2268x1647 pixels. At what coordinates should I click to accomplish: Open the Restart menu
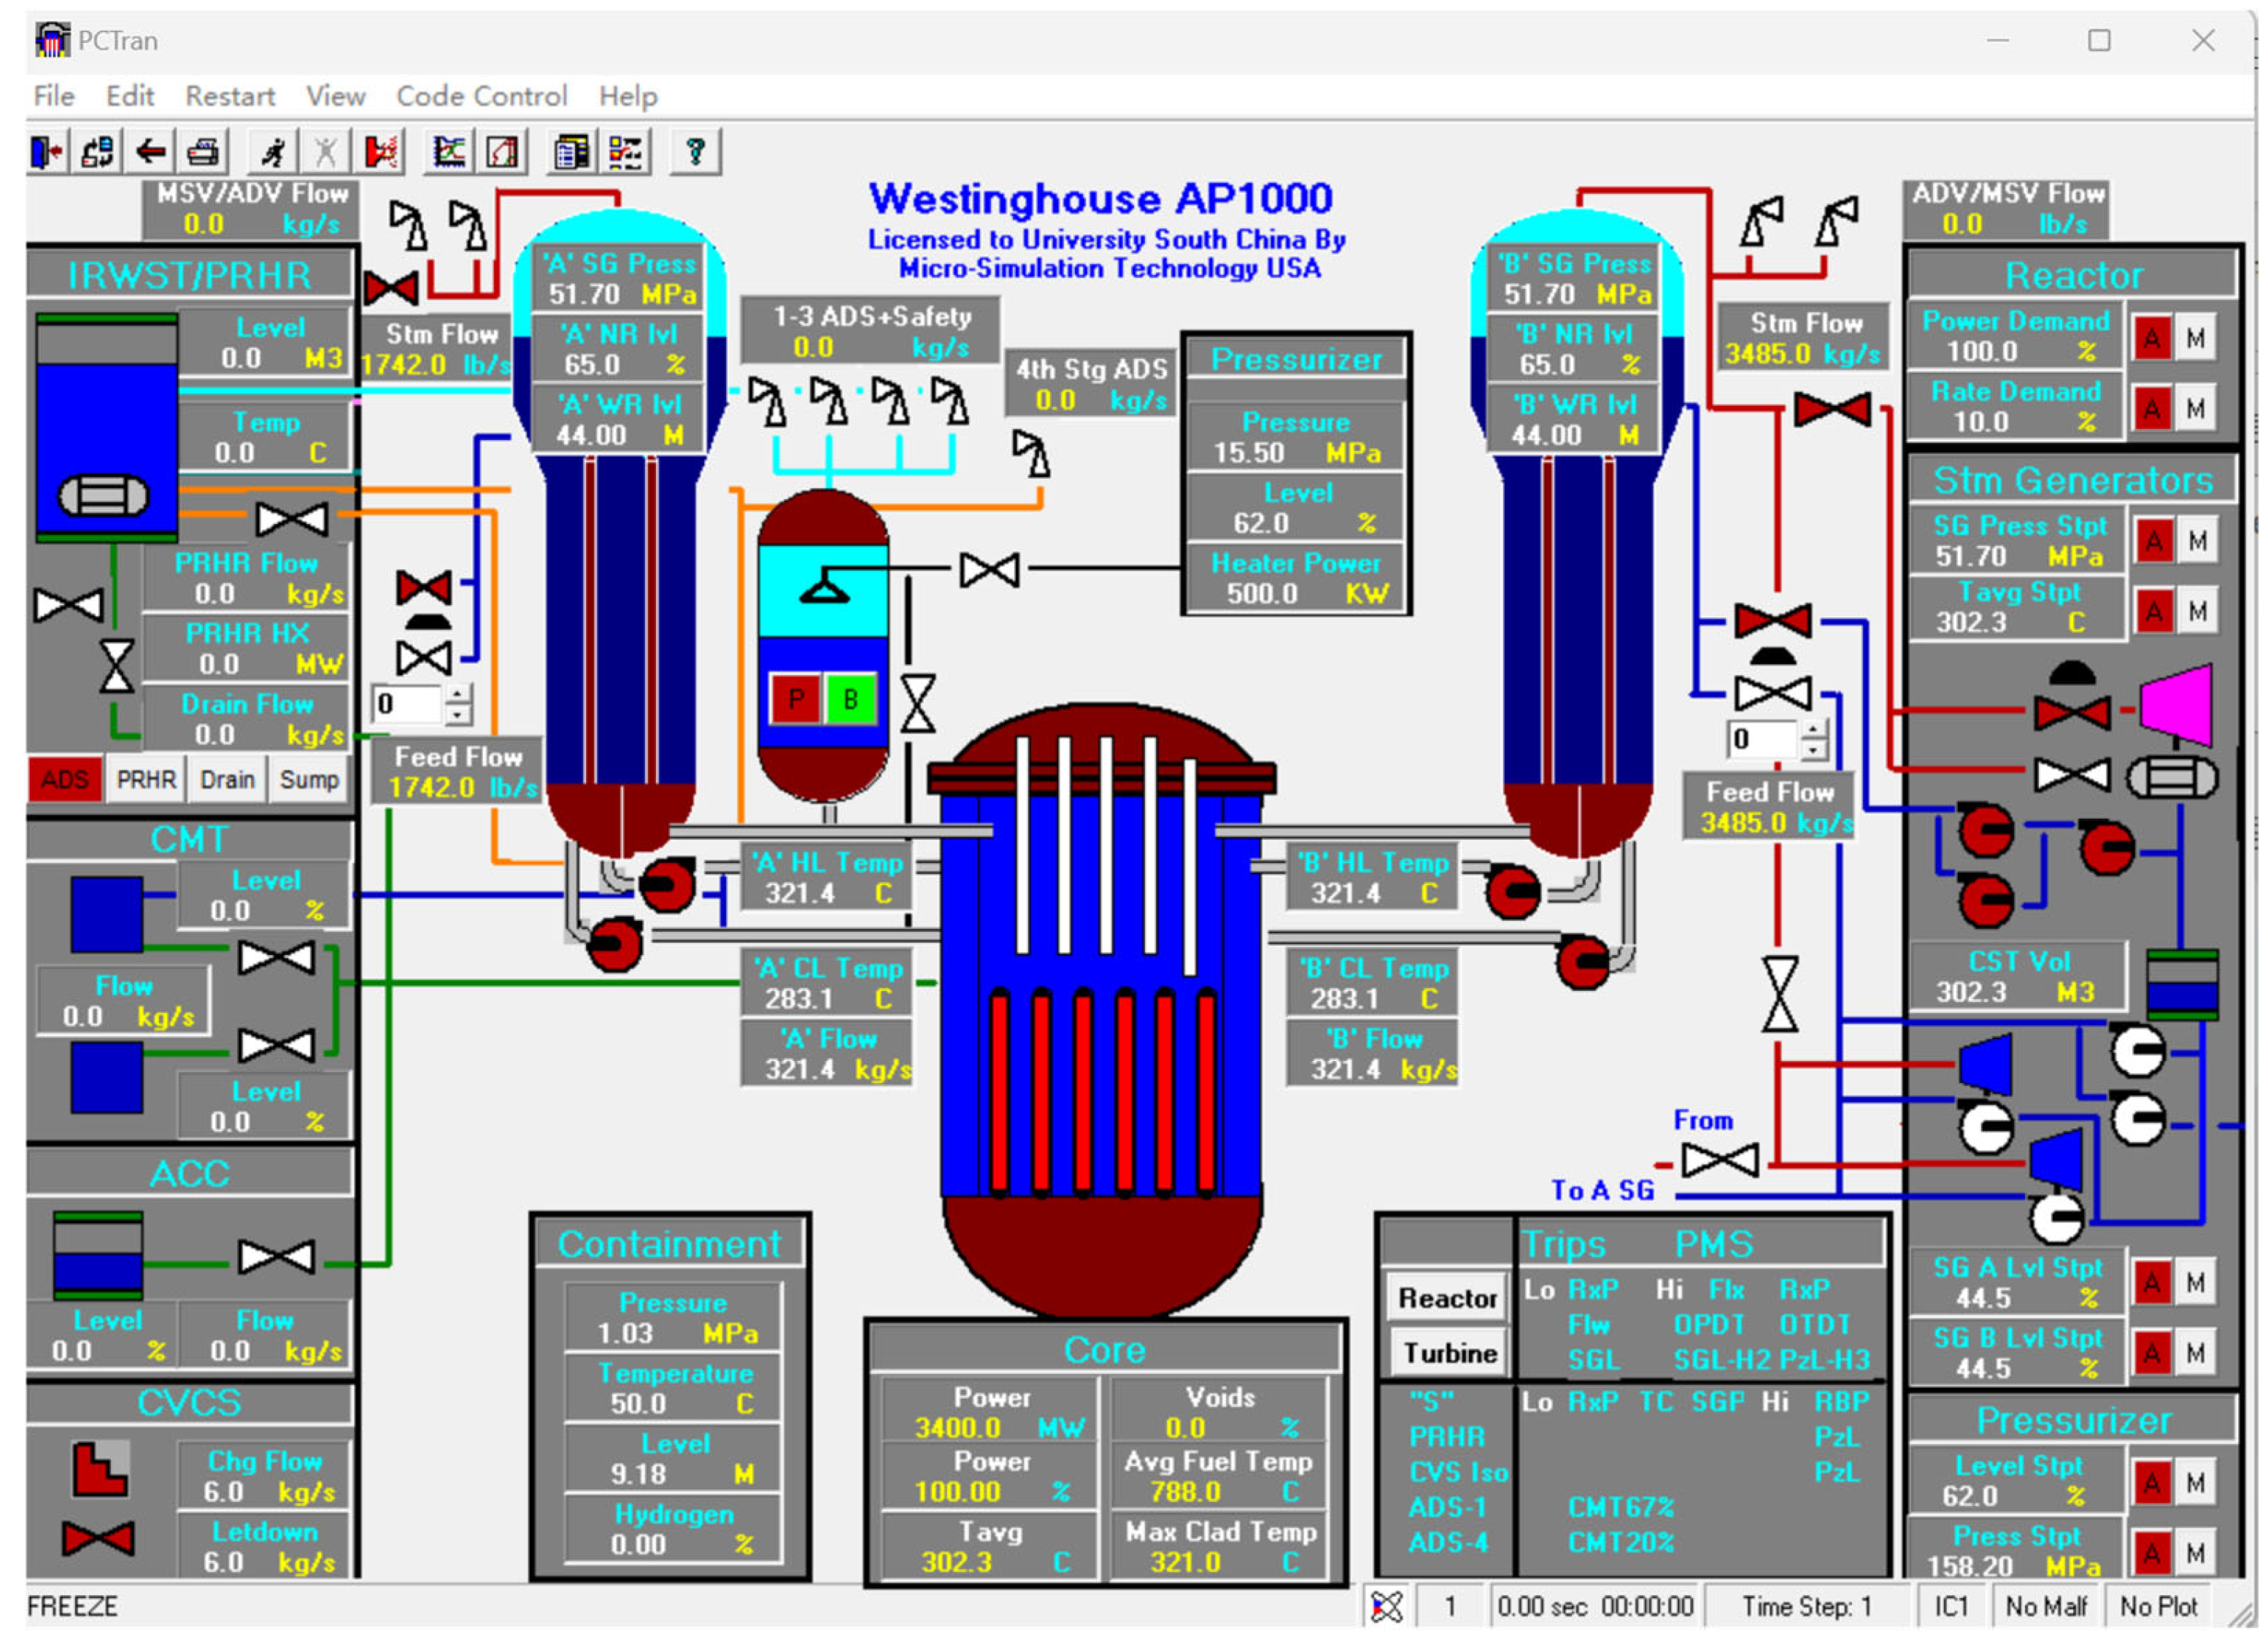229,96
